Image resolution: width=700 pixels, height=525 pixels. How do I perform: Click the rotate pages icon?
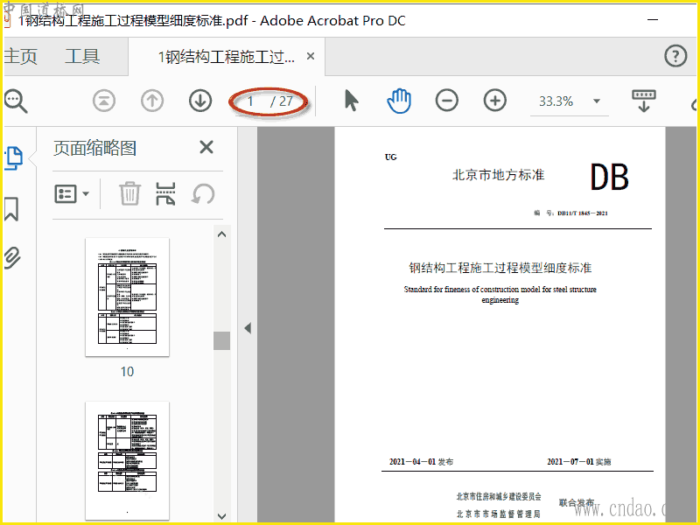203,194
